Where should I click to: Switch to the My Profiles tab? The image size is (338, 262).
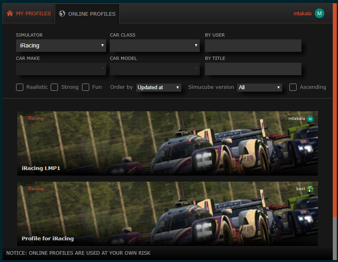[x=29, y=14]
